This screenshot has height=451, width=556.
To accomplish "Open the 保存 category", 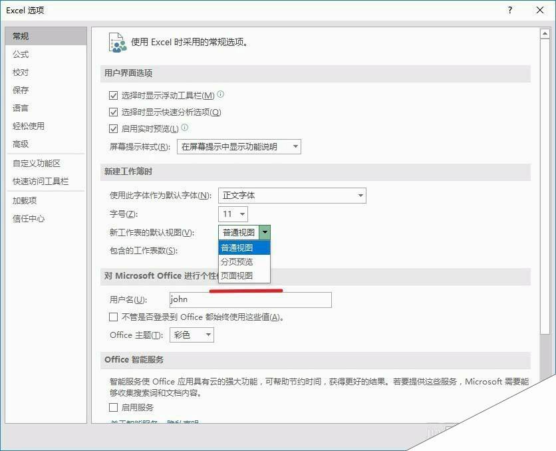I will [x=46, y=90].
